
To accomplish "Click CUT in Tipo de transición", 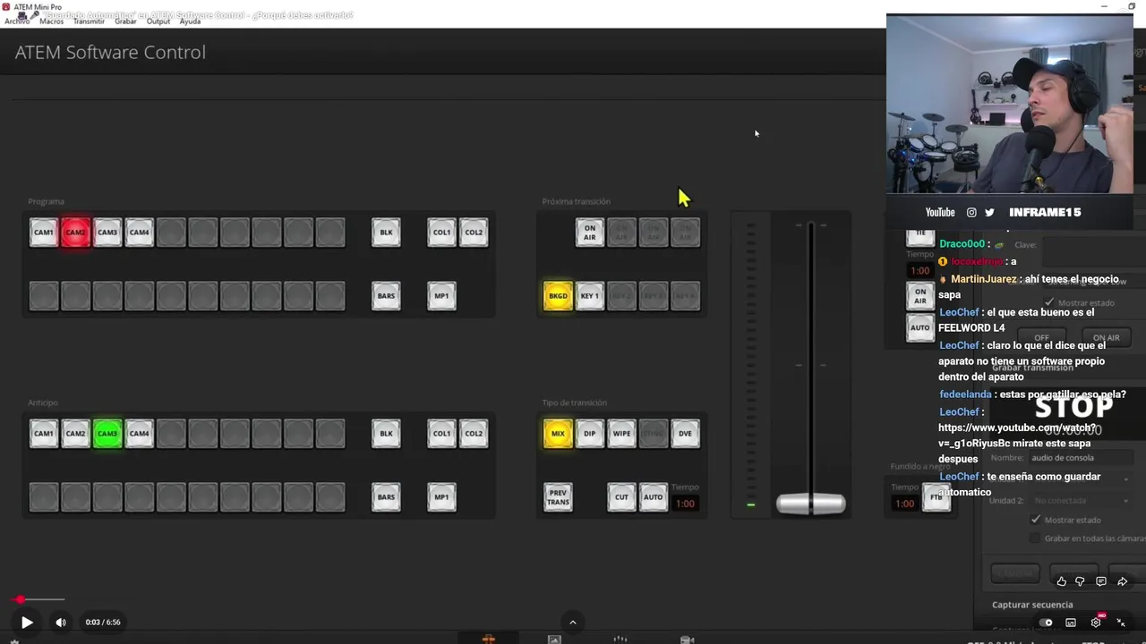I will [621, 497].
